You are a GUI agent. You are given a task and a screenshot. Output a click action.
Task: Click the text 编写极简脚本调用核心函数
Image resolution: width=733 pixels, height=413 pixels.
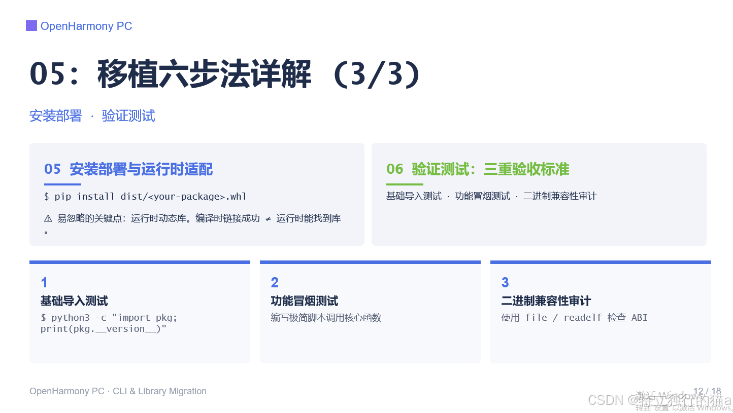[326, 318]
